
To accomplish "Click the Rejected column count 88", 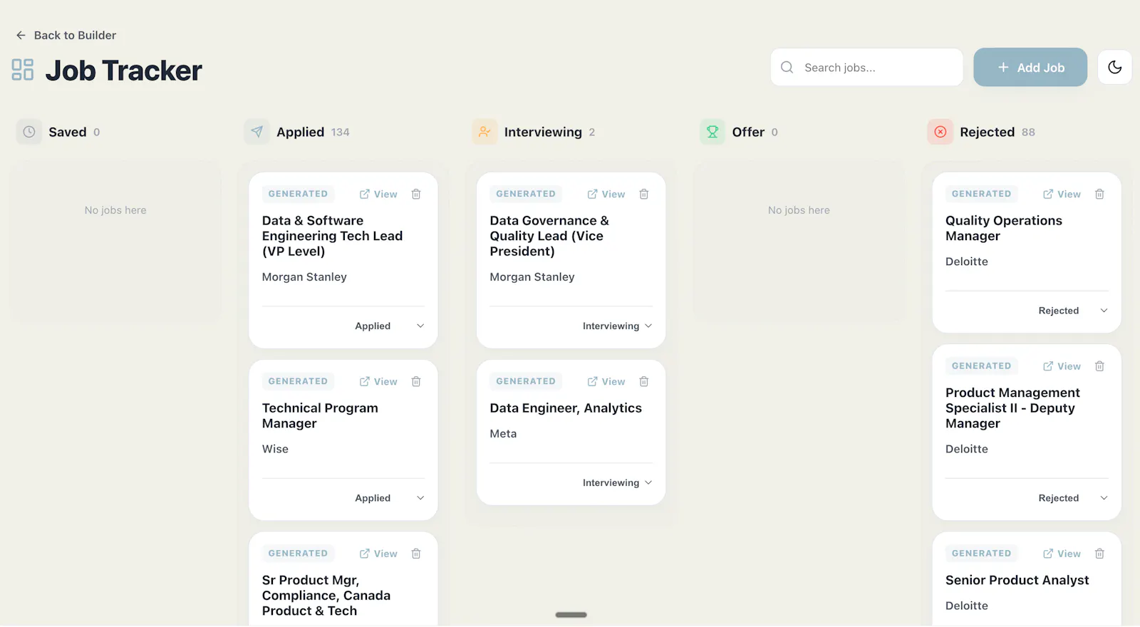I will (x=1028, y=132).
